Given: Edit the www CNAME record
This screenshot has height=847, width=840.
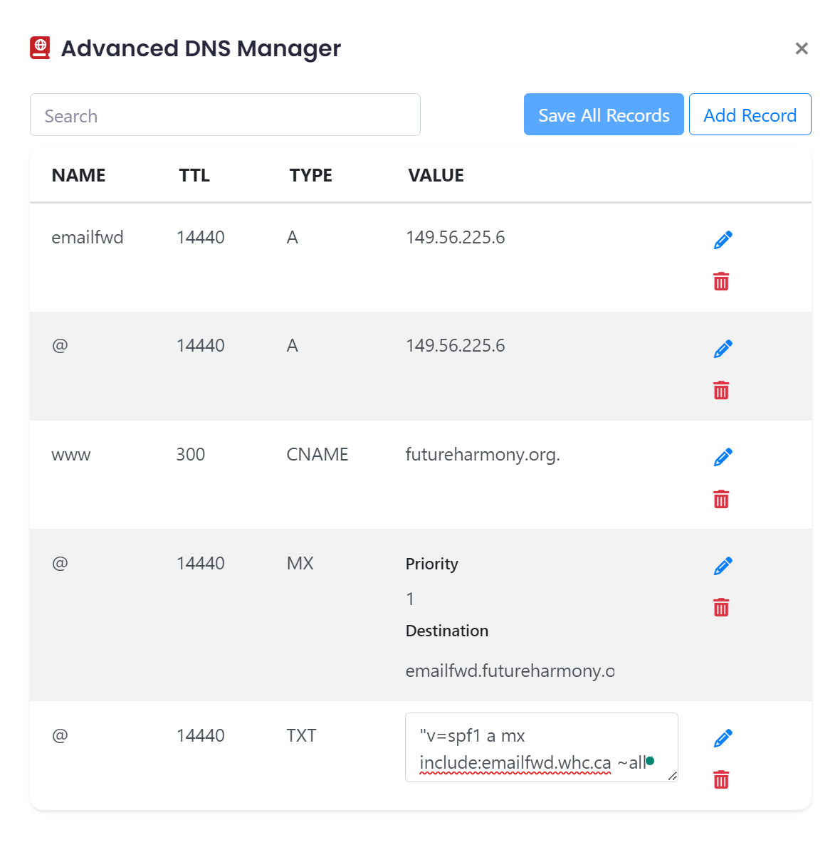Looking at the screenshot, I should 723,457.
